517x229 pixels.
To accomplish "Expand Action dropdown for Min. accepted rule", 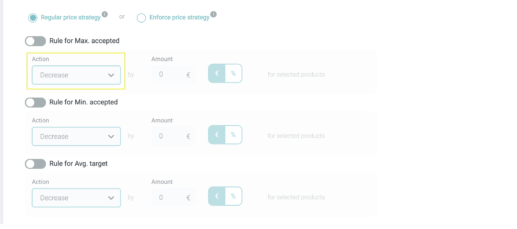I will (x=76, y=137).
